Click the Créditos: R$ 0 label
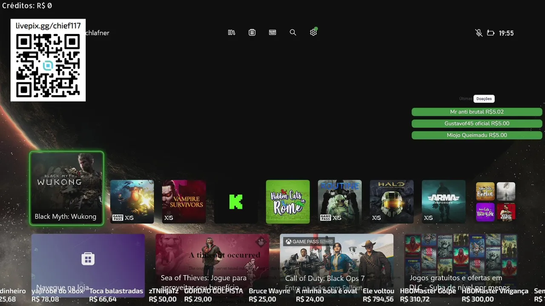The image size is (545, 306). coord(27,6)
